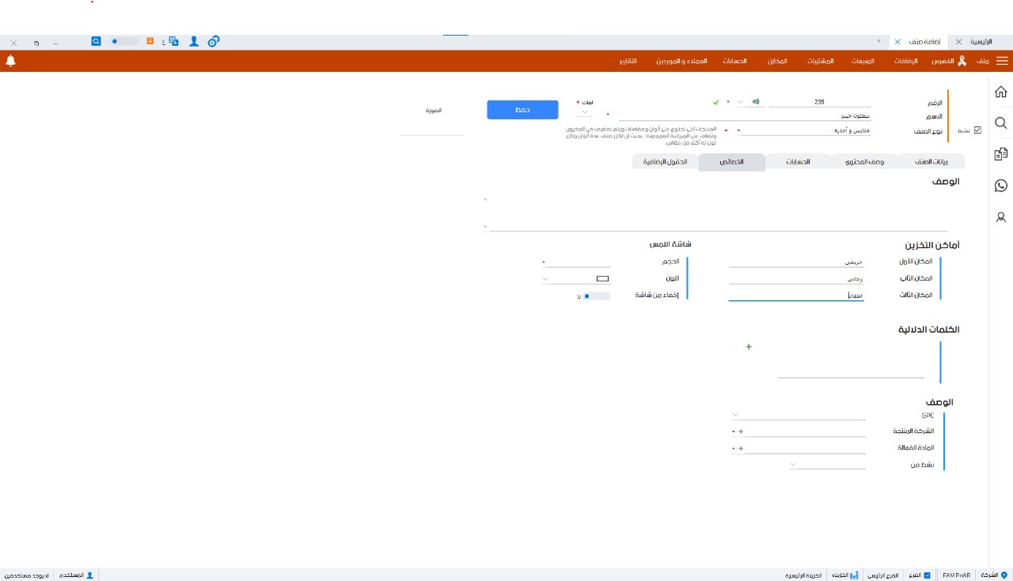This screenshot has height=581, width=1013.
Task: Click the Home icon in the sidebar
Action: click(x=1000, y=92)
